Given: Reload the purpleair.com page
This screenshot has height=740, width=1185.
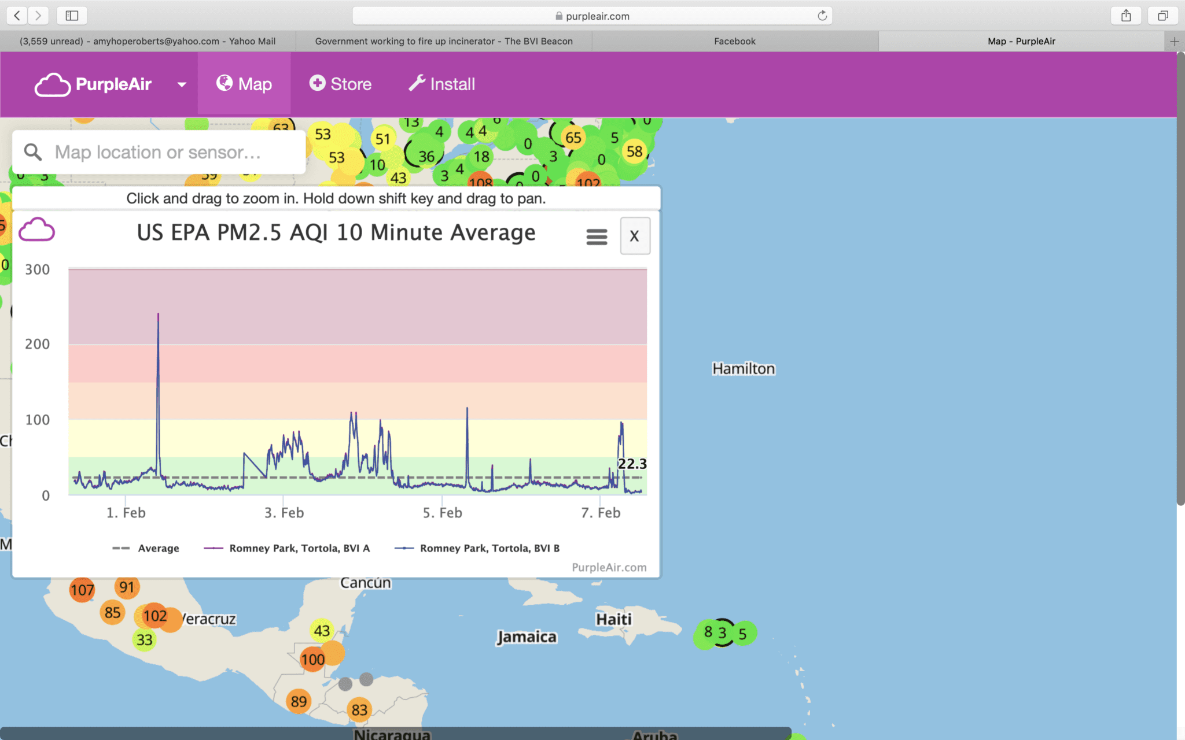Looking at the screenshot, I should click(822, 16).
